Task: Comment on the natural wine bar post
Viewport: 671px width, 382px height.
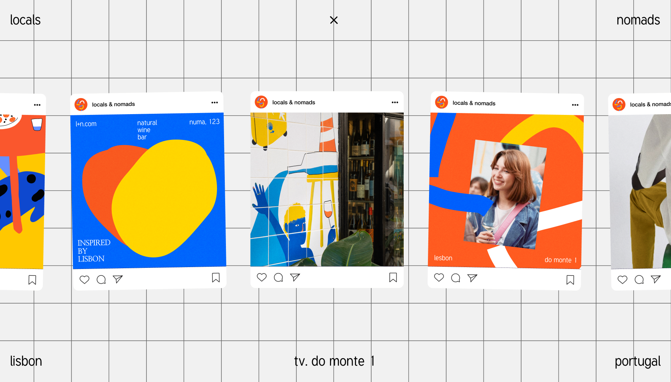Action: [101, 279]
